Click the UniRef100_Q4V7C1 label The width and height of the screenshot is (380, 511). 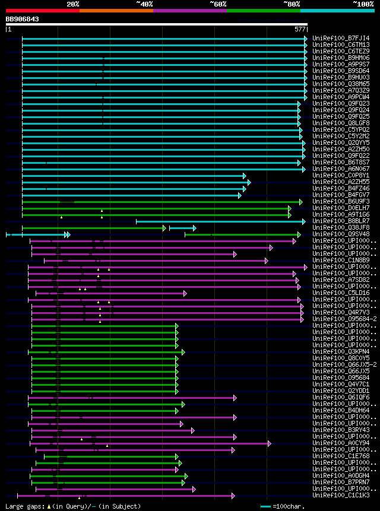tap(341, 384)
